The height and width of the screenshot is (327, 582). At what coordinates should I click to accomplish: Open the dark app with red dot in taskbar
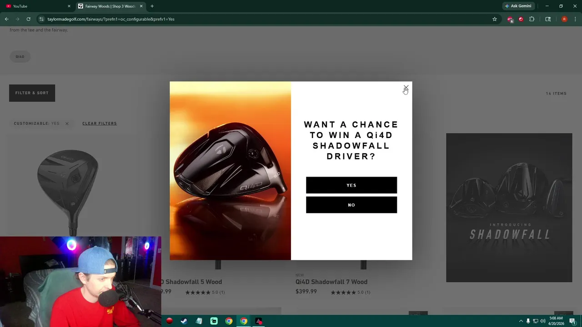click(259, 321)
